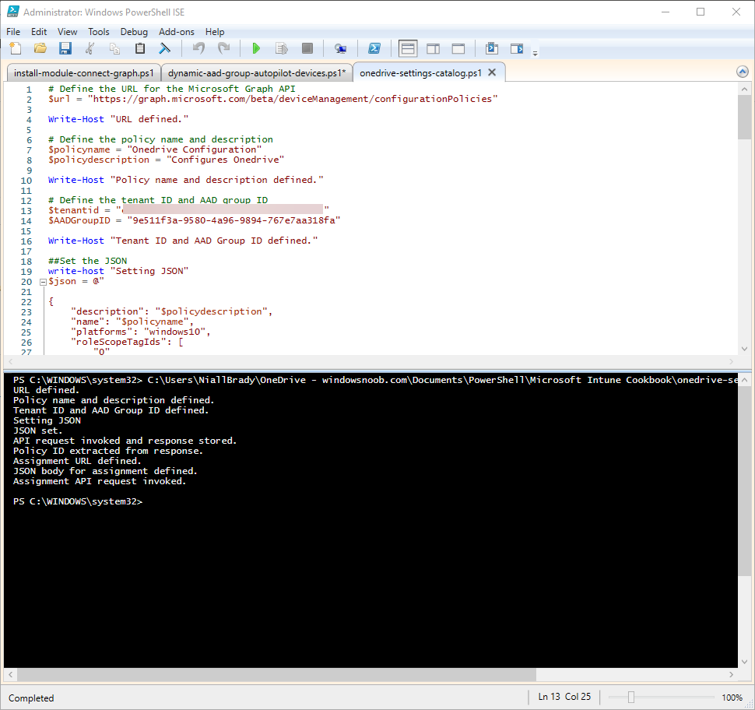The width and height of the screenshot is (755, 710).
Task: Save the script with the floppy disk icon
Action: tap(65, 48)
